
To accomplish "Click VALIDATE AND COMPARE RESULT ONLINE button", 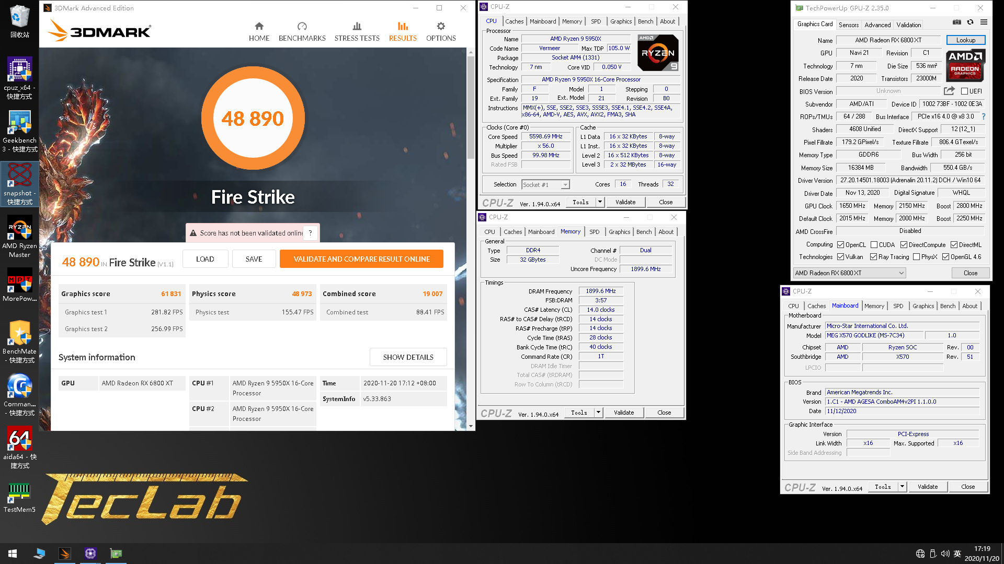I will tap(362, 259).
